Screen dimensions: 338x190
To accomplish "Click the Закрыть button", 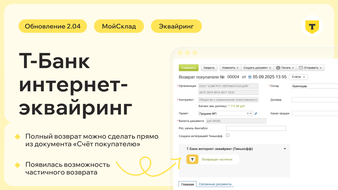I will [x=209, y=68].
